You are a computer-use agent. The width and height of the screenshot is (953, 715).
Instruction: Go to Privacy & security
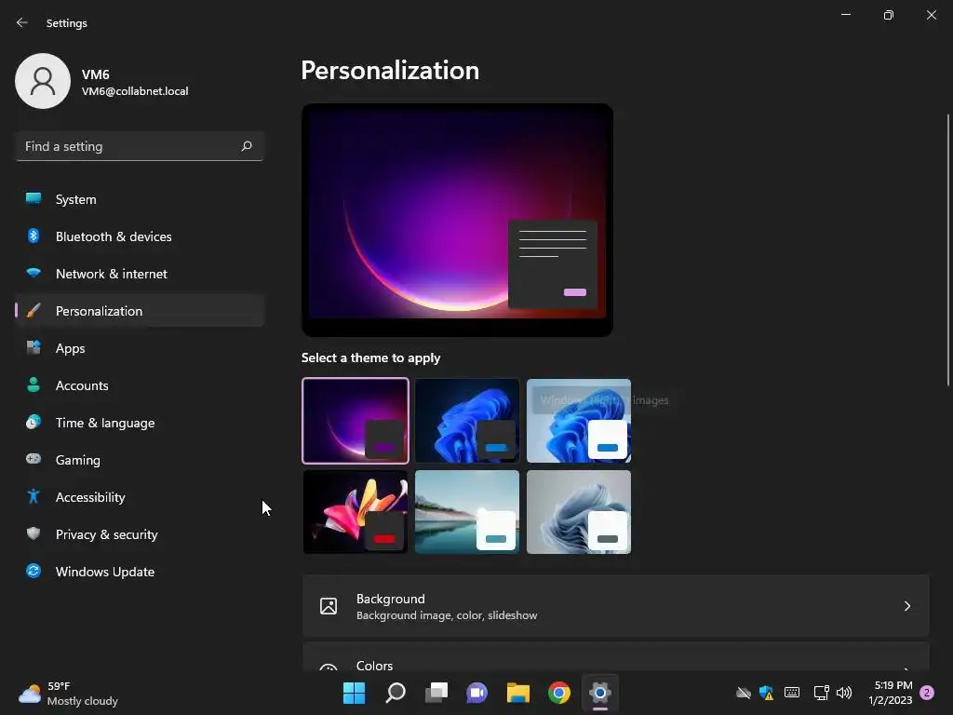(140, 534)
